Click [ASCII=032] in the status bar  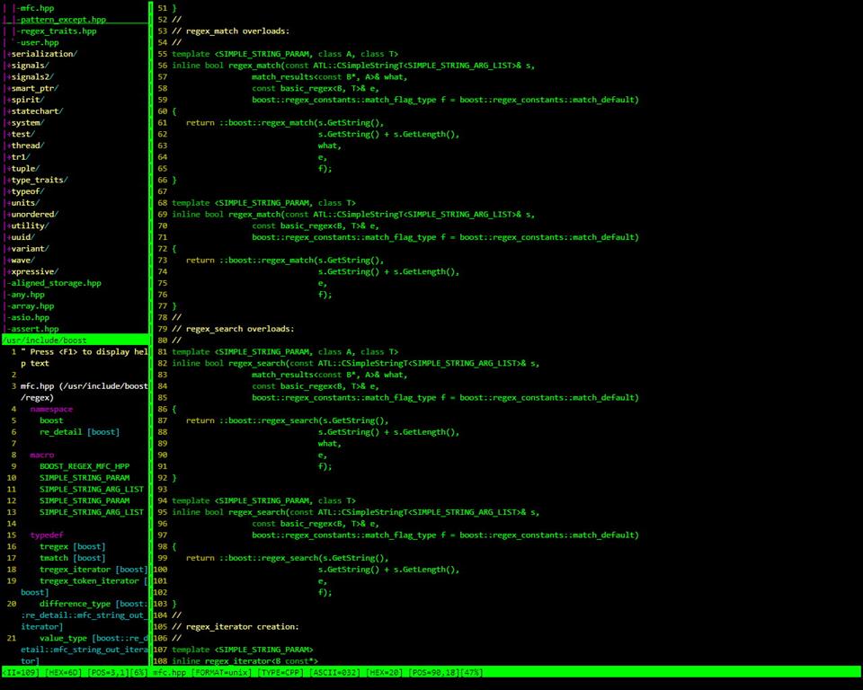click(x=334, y=672)
